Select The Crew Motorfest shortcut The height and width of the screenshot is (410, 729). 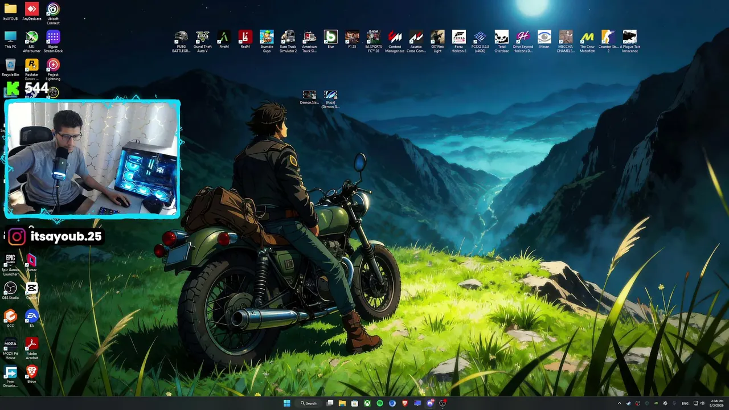(x=587, y=42)
